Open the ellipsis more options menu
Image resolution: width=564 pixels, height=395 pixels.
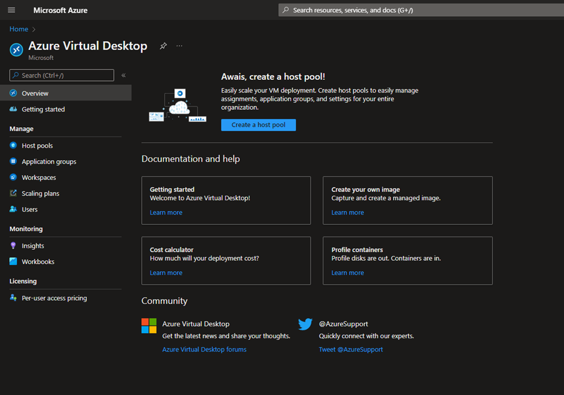(x=179, y=46)
